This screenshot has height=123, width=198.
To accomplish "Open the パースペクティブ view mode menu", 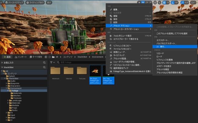I will (14, 2).
